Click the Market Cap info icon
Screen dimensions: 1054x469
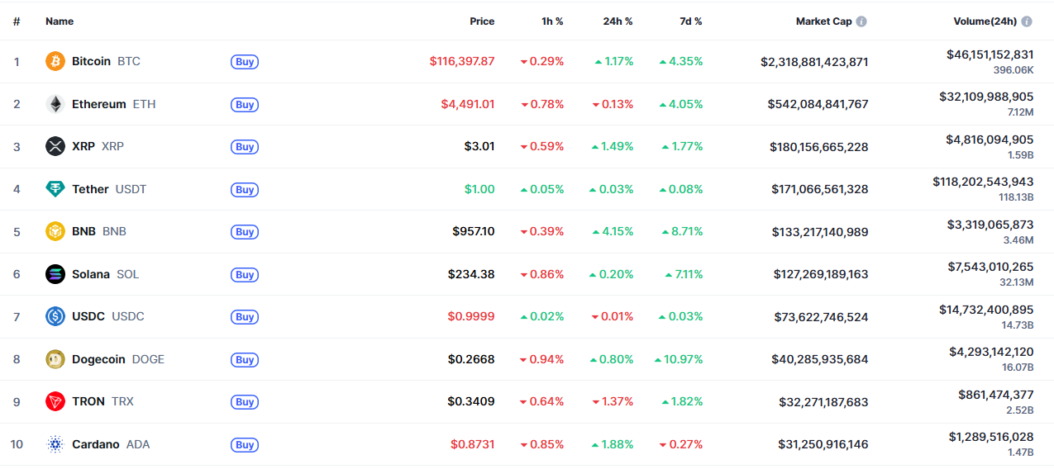861,21
